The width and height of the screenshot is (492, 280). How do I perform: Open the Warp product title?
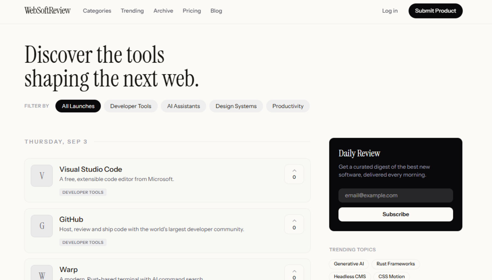point(69,270)
